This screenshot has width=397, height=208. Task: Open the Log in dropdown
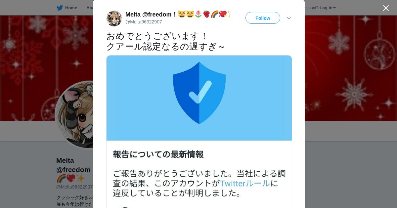[x=328, y=8]
